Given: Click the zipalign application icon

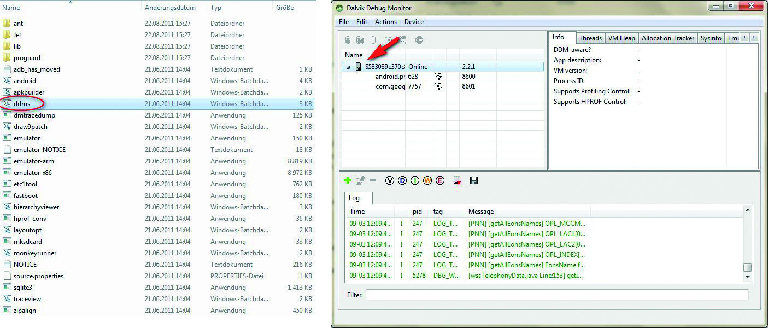Looking at the screenshot, I should tap(7, 311).
